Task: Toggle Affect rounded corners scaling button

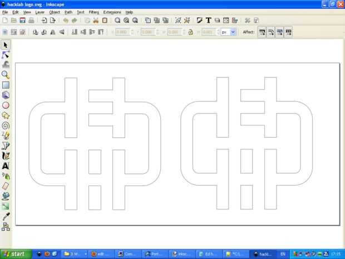Action: coord(270,32)
